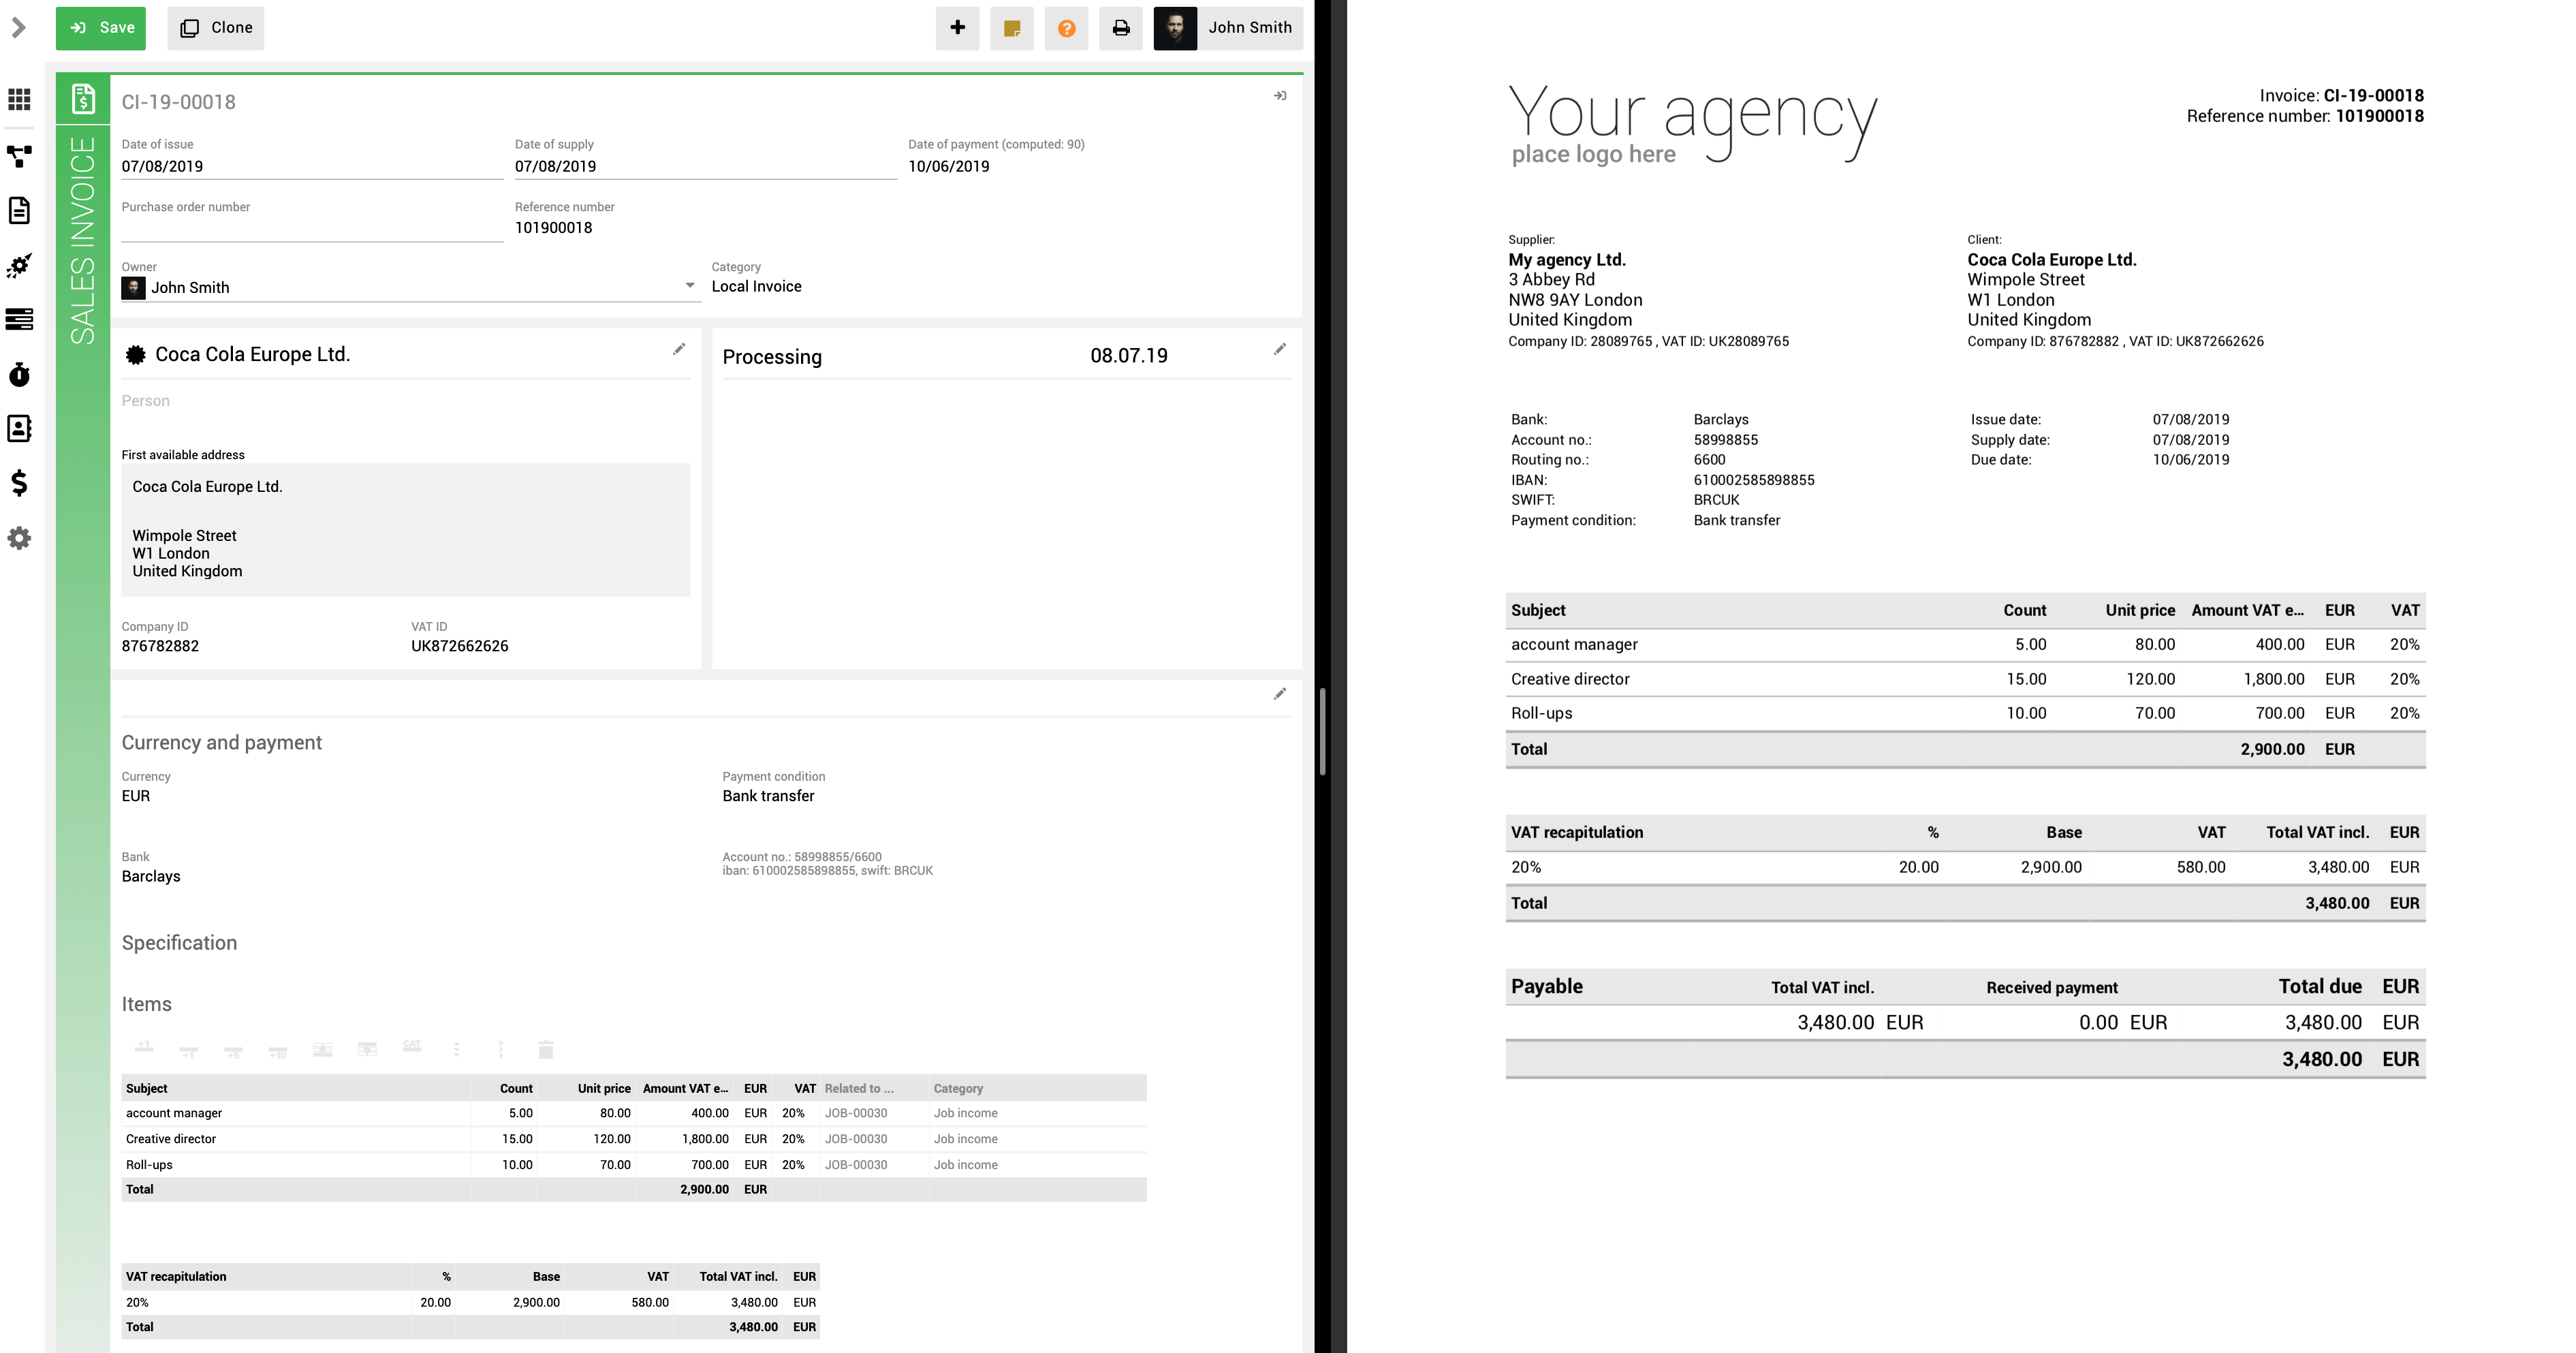Print the invoice with the printer icon
The height and width of the screenshot is (1353, 2576).
coord(1121,28)
